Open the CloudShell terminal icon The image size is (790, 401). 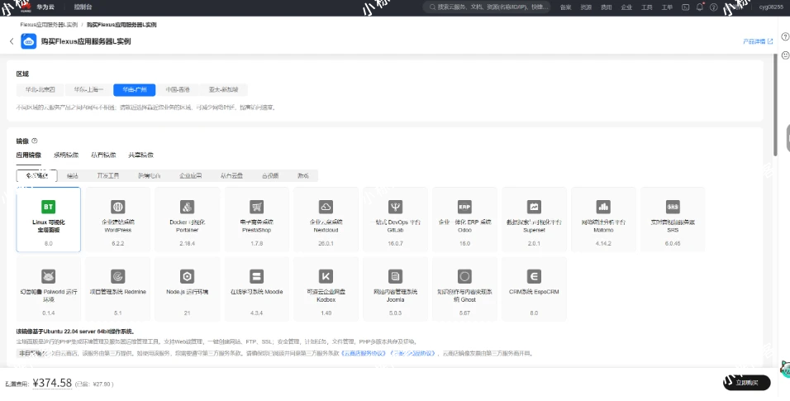tap(685, 7)
